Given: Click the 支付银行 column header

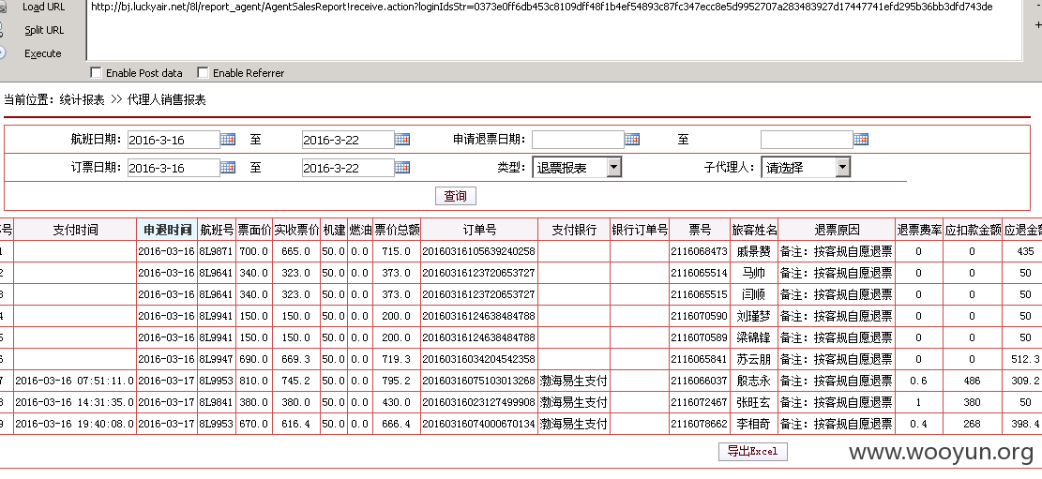Looking at the screenshot, I should point(574,230).
